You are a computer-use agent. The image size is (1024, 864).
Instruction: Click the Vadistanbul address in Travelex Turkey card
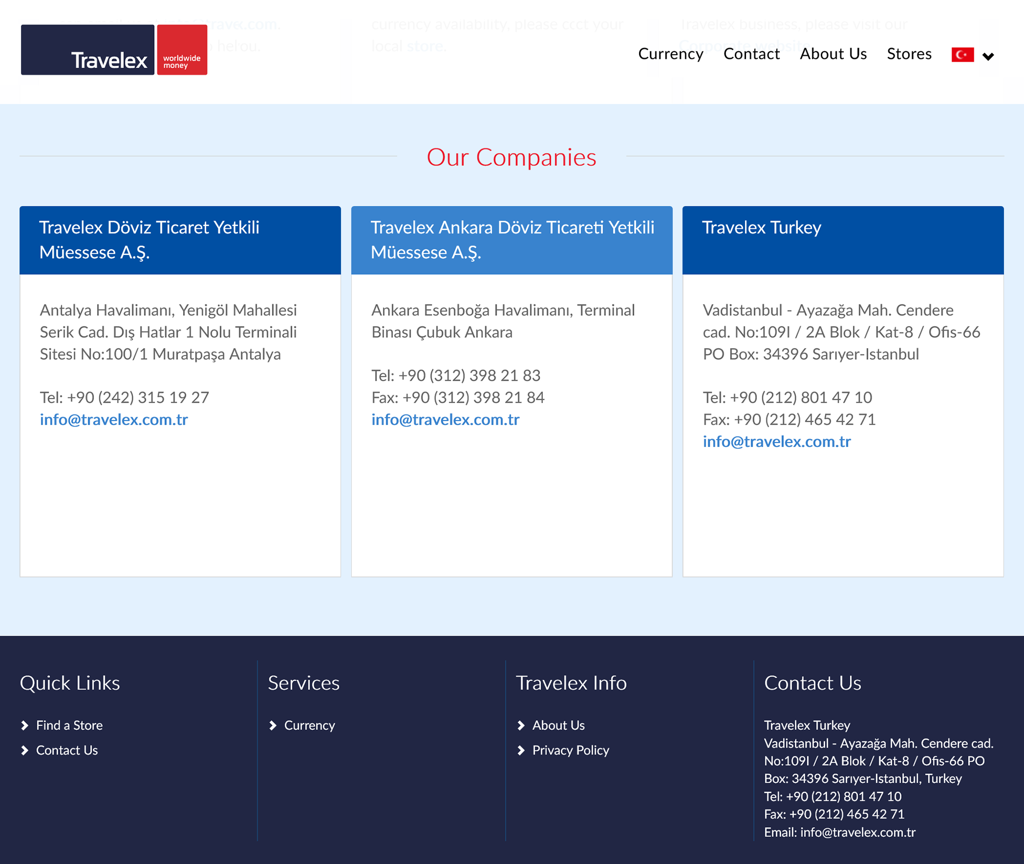pos(841,332)
